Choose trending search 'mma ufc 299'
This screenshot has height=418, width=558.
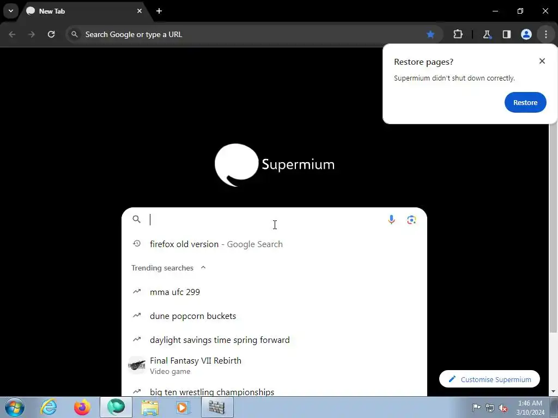(x=274, y=292)
